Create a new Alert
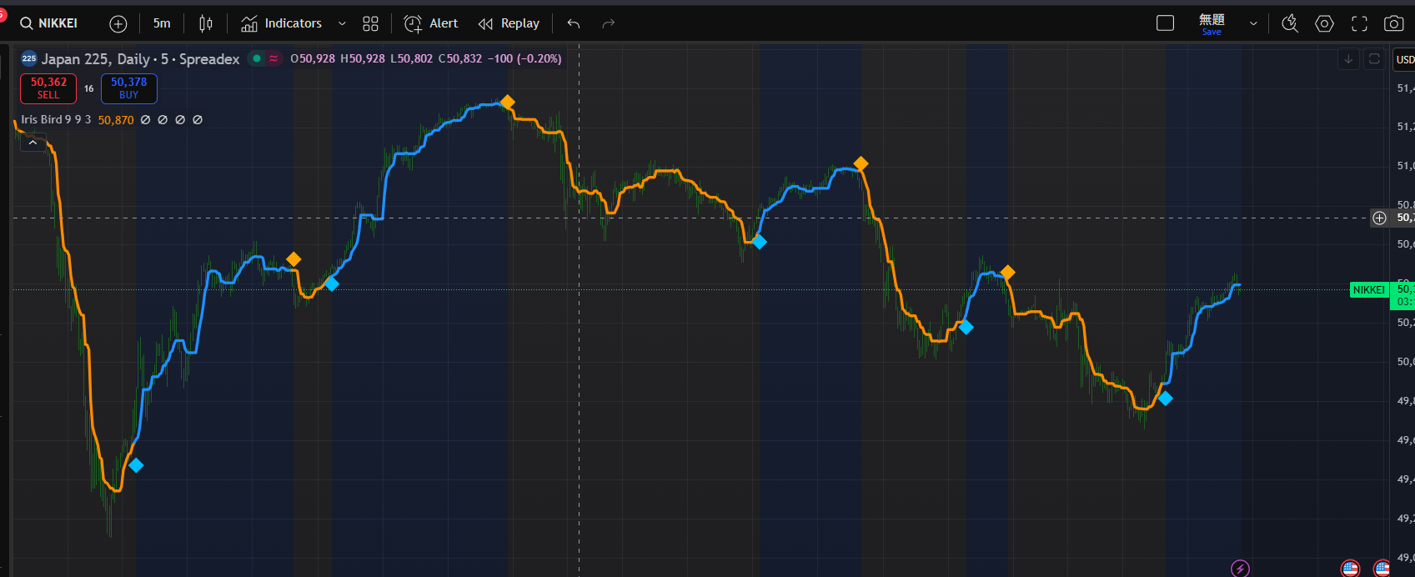The height and width of the screenshot is (577, 1415). [431, 23]
